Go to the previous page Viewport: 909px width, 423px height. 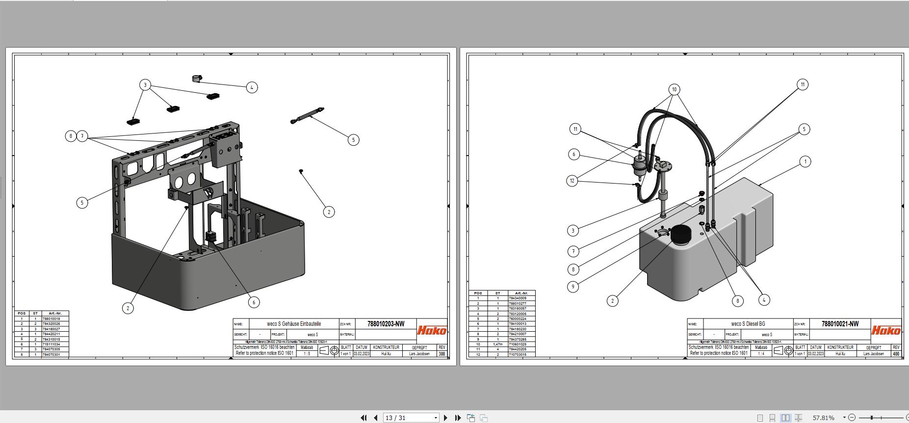(x=376, y=418)
